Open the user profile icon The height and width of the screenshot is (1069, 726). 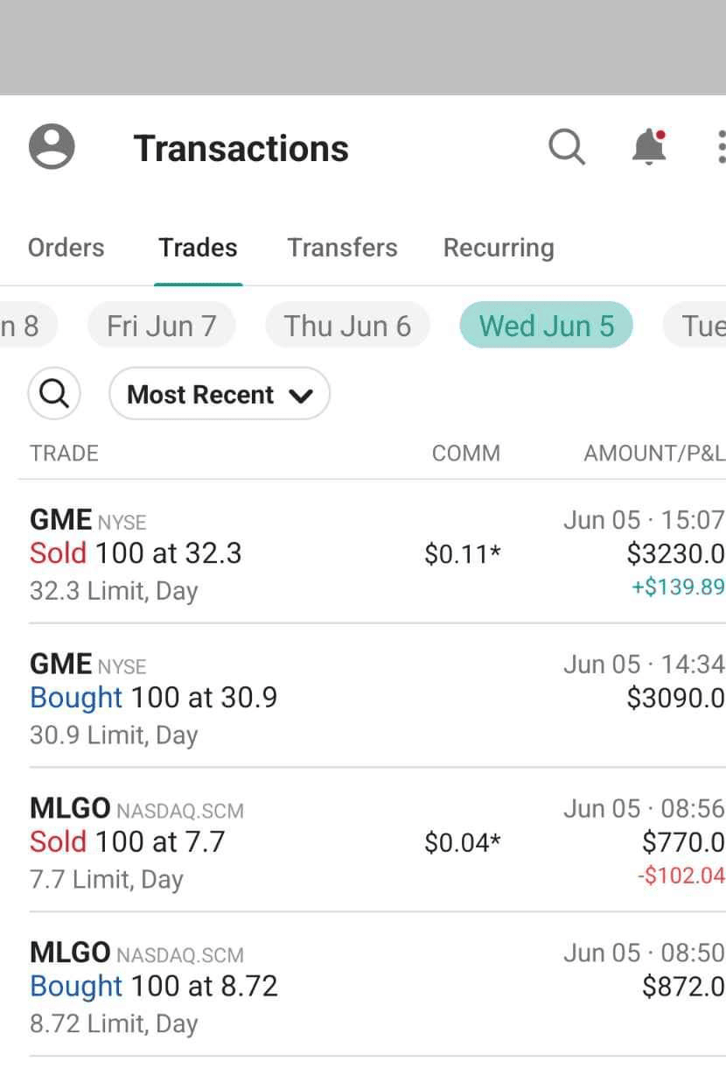[52, 146]
